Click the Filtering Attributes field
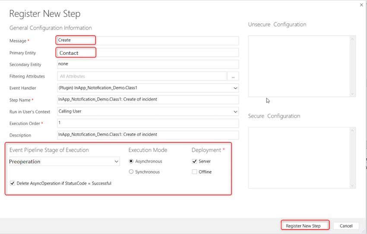This screenshot has height=234, width=367. tap(142, 76)
